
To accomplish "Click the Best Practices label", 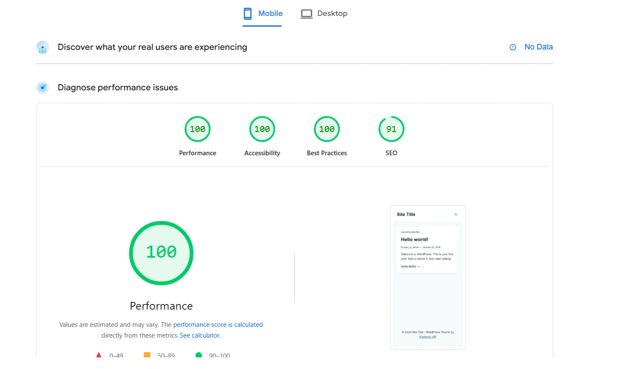I will point(327,153).
